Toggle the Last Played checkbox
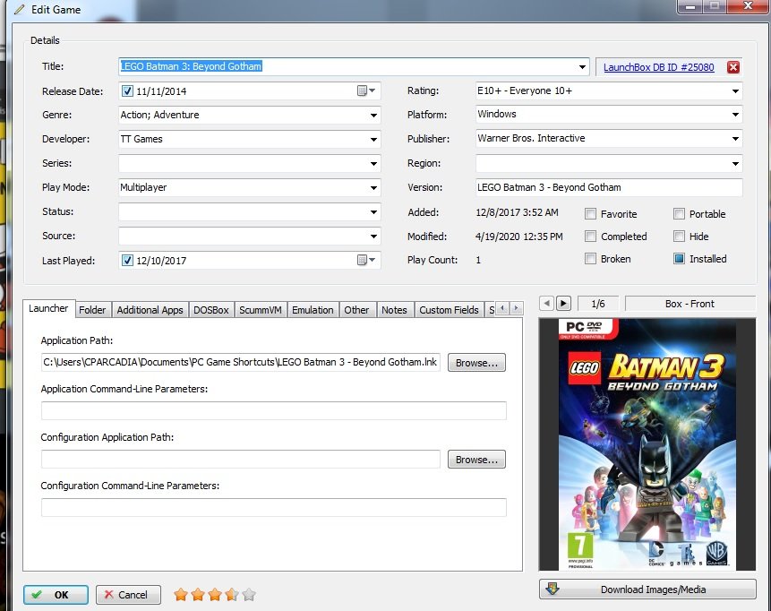The height and width of the screenshot is (611, 771). point(127,260)
